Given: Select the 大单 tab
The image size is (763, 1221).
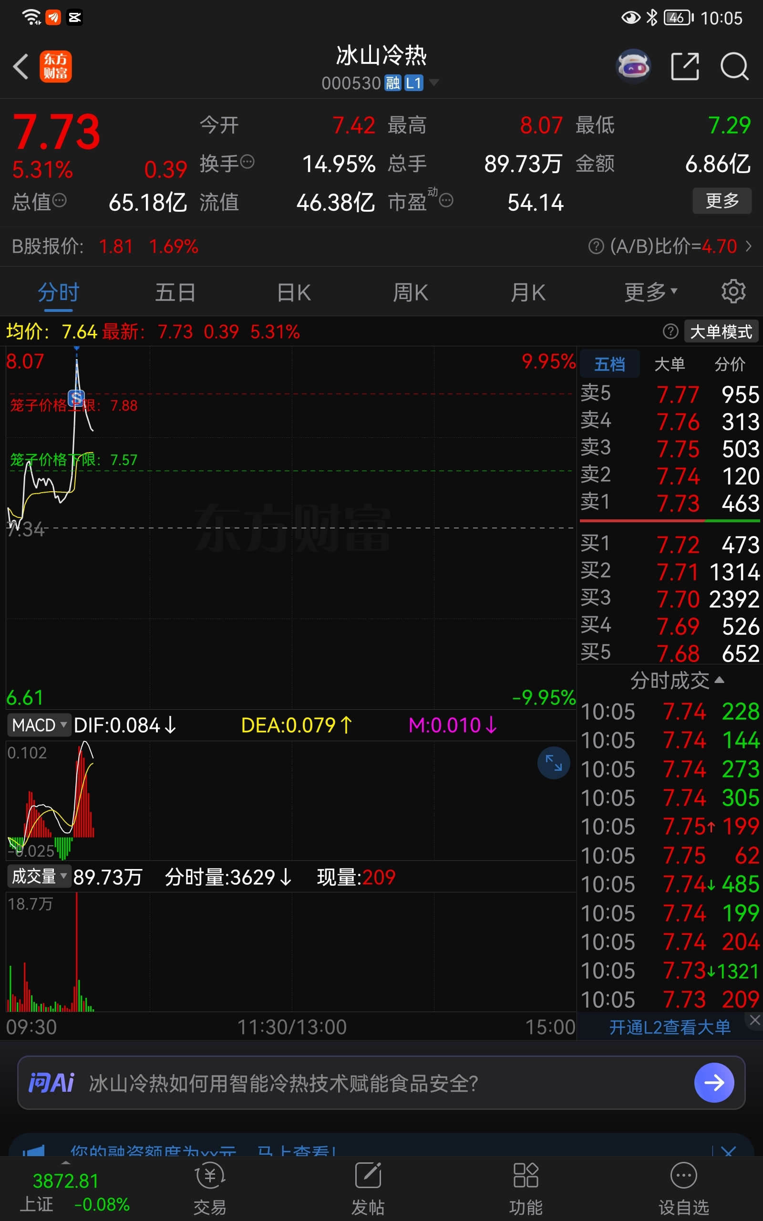Looking at the screenshot, I should pos(670,364).
